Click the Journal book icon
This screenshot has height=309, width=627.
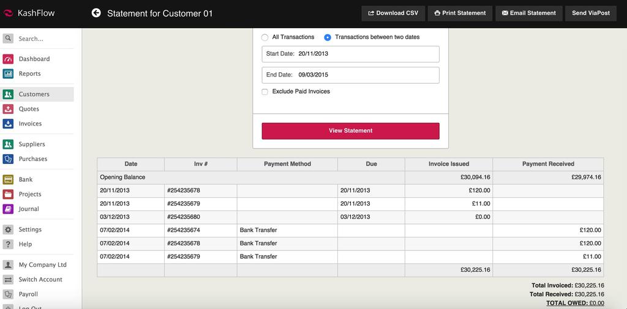(8, 209)
